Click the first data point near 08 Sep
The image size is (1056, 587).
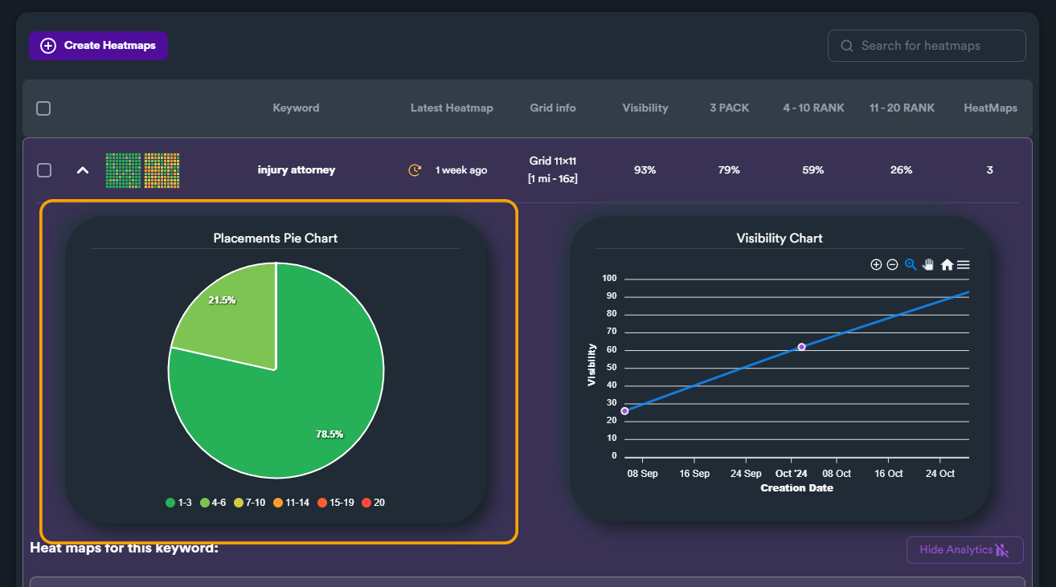click(x=624, y=411)
